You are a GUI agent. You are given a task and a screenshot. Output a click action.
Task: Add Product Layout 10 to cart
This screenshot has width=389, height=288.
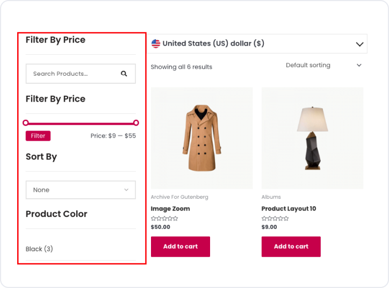pyautogui.click(x=291, y=247)
